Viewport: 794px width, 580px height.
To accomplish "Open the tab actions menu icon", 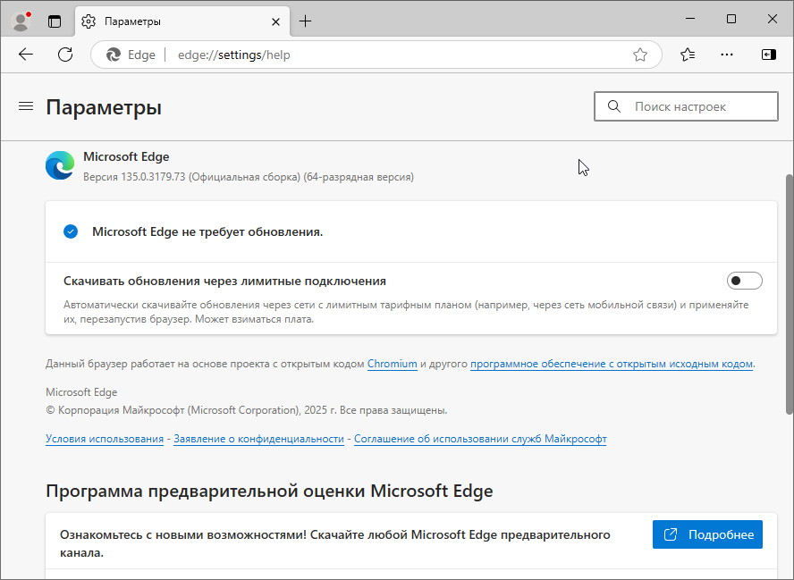I will click(x=55, y=21).
